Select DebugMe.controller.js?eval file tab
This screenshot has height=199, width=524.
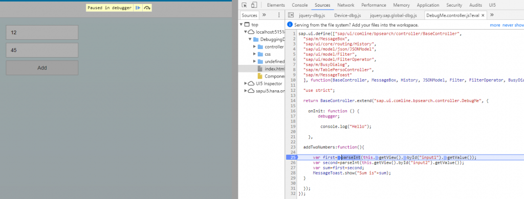tap(453, 15)
